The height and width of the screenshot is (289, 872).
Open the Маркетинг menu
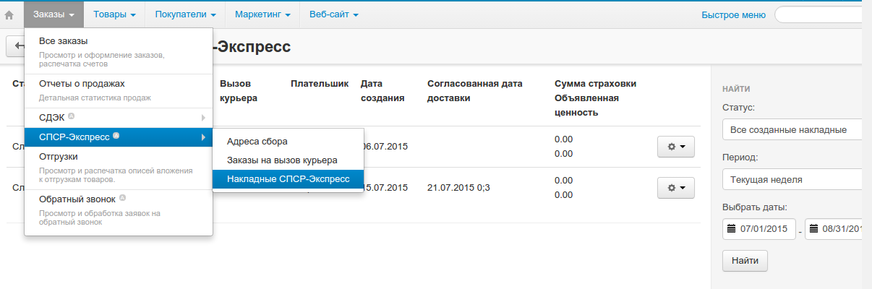click(262, 14)
